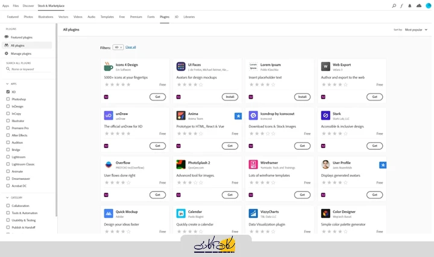Check the Photoshop app filter checkbox
This screenshot has width=434, height=257.
click(7, 99)
